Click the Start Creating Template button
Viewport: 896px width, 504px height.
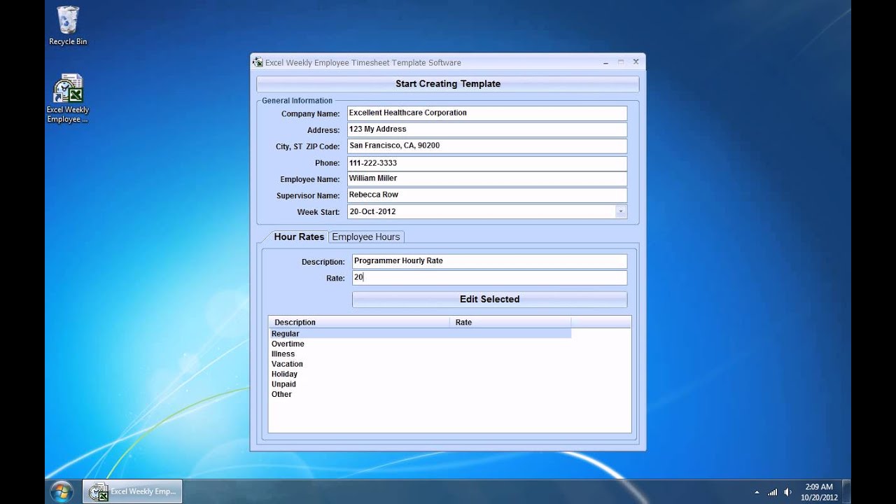pos(448,84)
